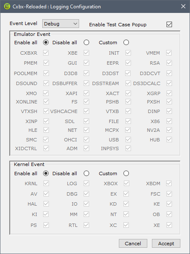
Task: Toggle the INIT checkbox
Action: click(x=128, y=53)
